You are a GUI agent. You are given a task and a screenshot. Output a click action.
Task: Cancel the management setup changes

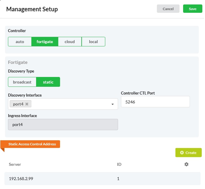(x=168, y=9)
